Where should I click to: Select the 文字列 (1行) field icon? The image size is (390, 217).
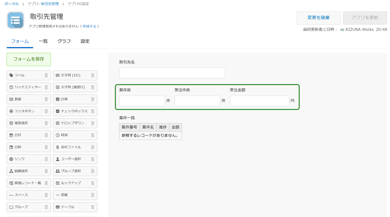(58, 75)
